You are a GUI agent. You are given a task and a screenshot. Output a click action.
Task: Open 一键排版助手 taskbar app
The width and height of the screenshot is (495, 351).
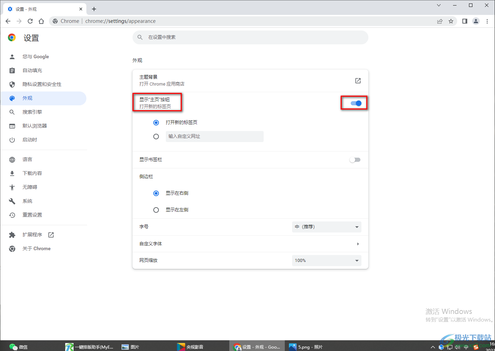point(89,346)
